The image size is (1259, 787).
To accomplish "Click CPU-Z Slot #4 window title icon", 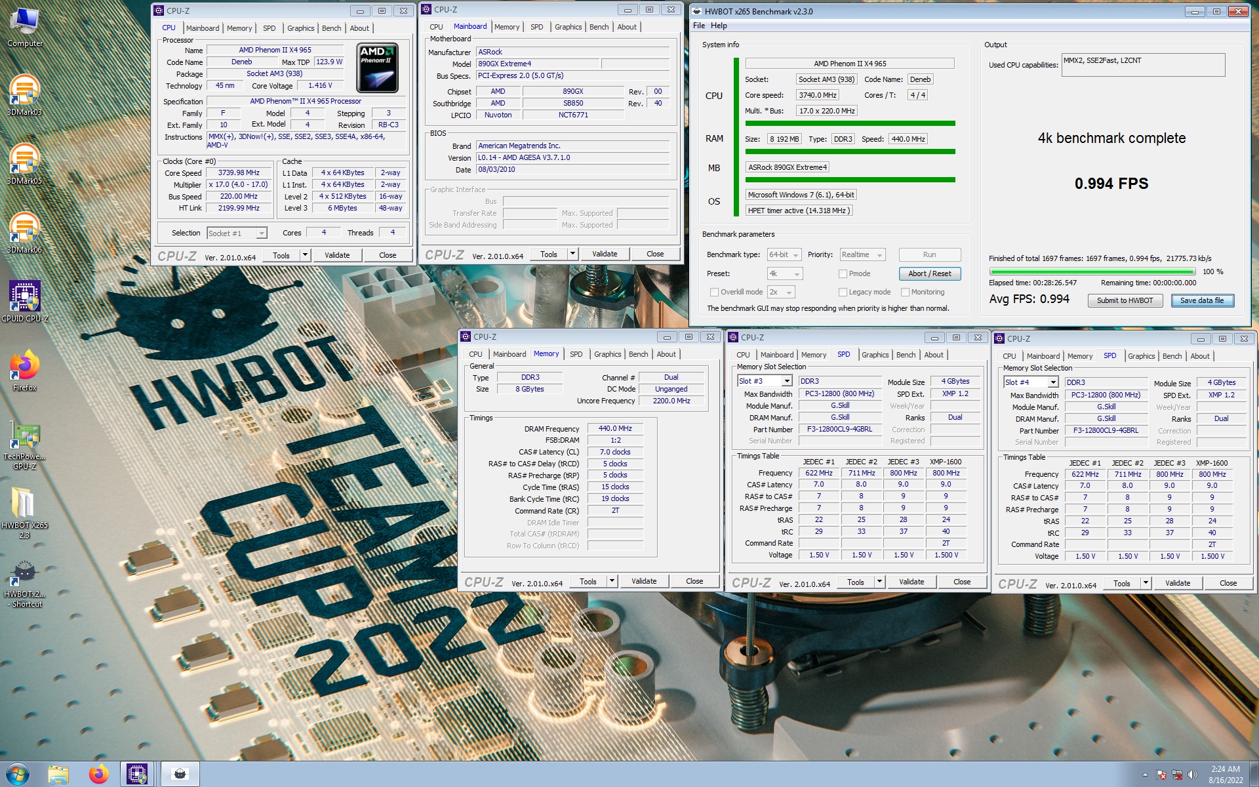I will pyautogui.click(x=1000, y=338).
